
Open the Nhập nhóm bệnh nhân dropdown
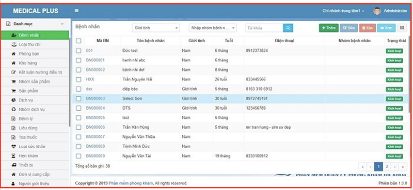pyautogui.click(x=213, y=28)
